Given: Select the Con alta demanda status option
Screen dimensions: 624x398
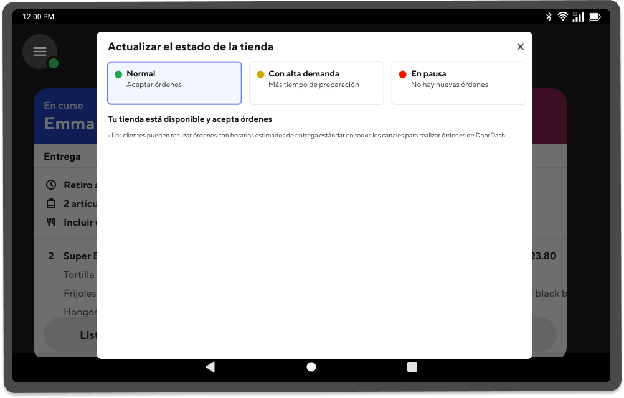Looking at the screenshot, I should click(316, 83).
